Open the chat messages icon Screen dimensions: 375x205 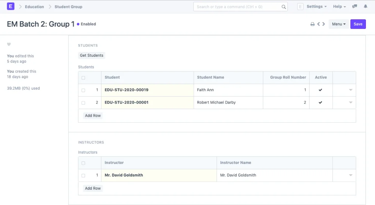355,7
